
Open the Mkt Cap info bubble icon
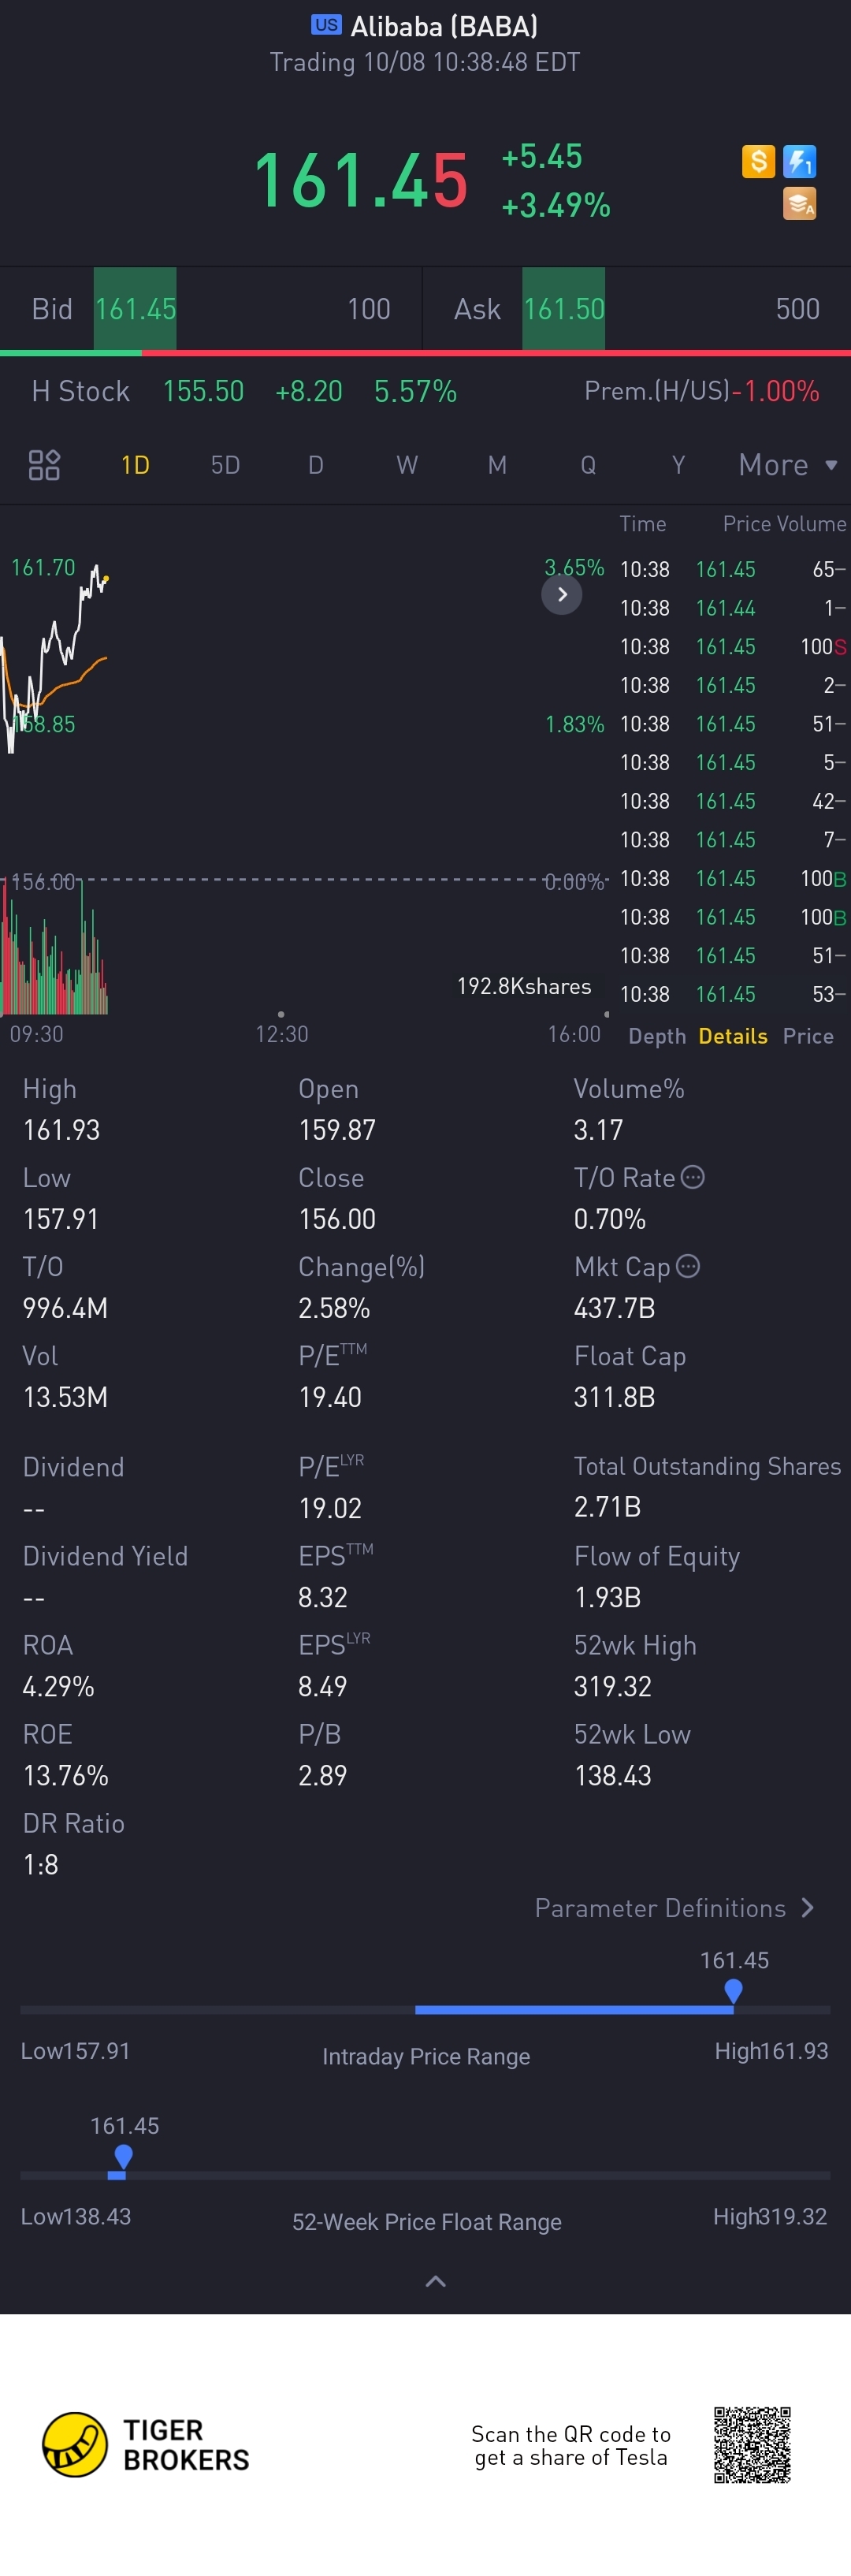[x=688, y=1266]
